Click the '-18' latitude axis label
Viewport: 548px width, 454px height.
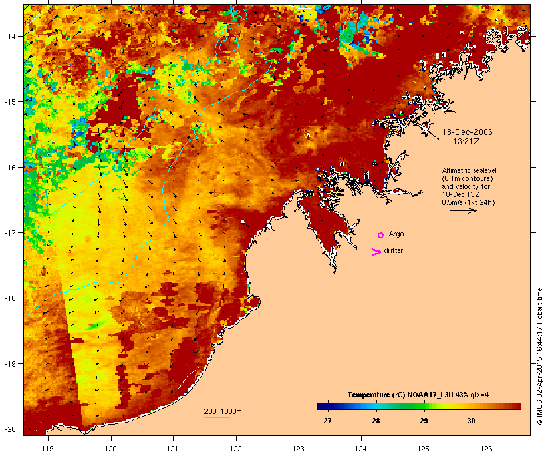(x=10, y=298)
